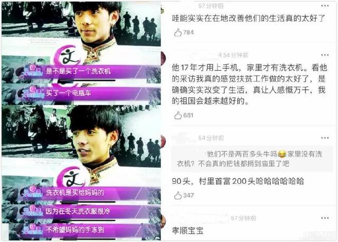Like the comment with 681 likes
Viewport: 338px width, 242px height.
coord(178,115)
